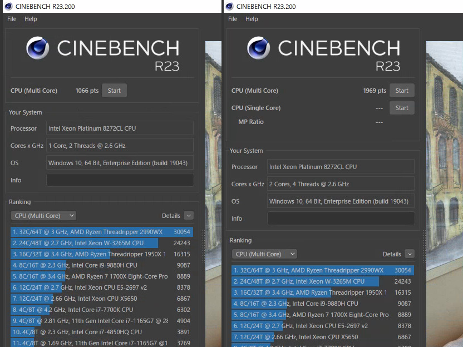The width and height of the screenshot is (463, 347).
Task: Expand Details chevron in left window ranking
Action: (x=189, y=216)
